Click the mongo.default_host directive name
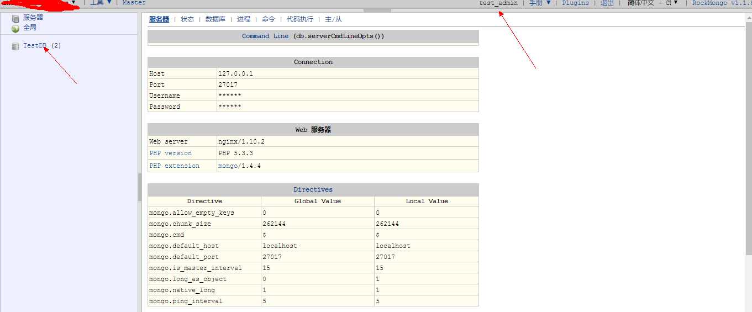Image resolution: width=752 pixels, height=312 pixels. coord(184,246)
